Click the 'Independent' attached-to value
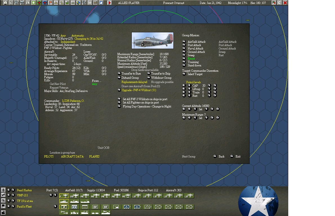 click(68, 42)
